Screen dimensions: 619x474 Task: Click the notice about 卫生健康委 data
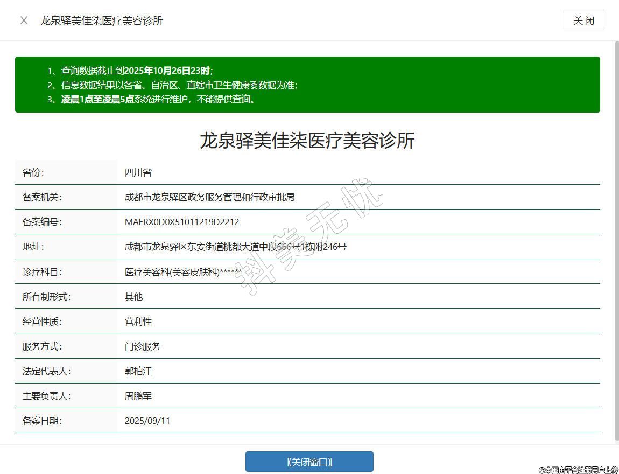pos(179,85)
